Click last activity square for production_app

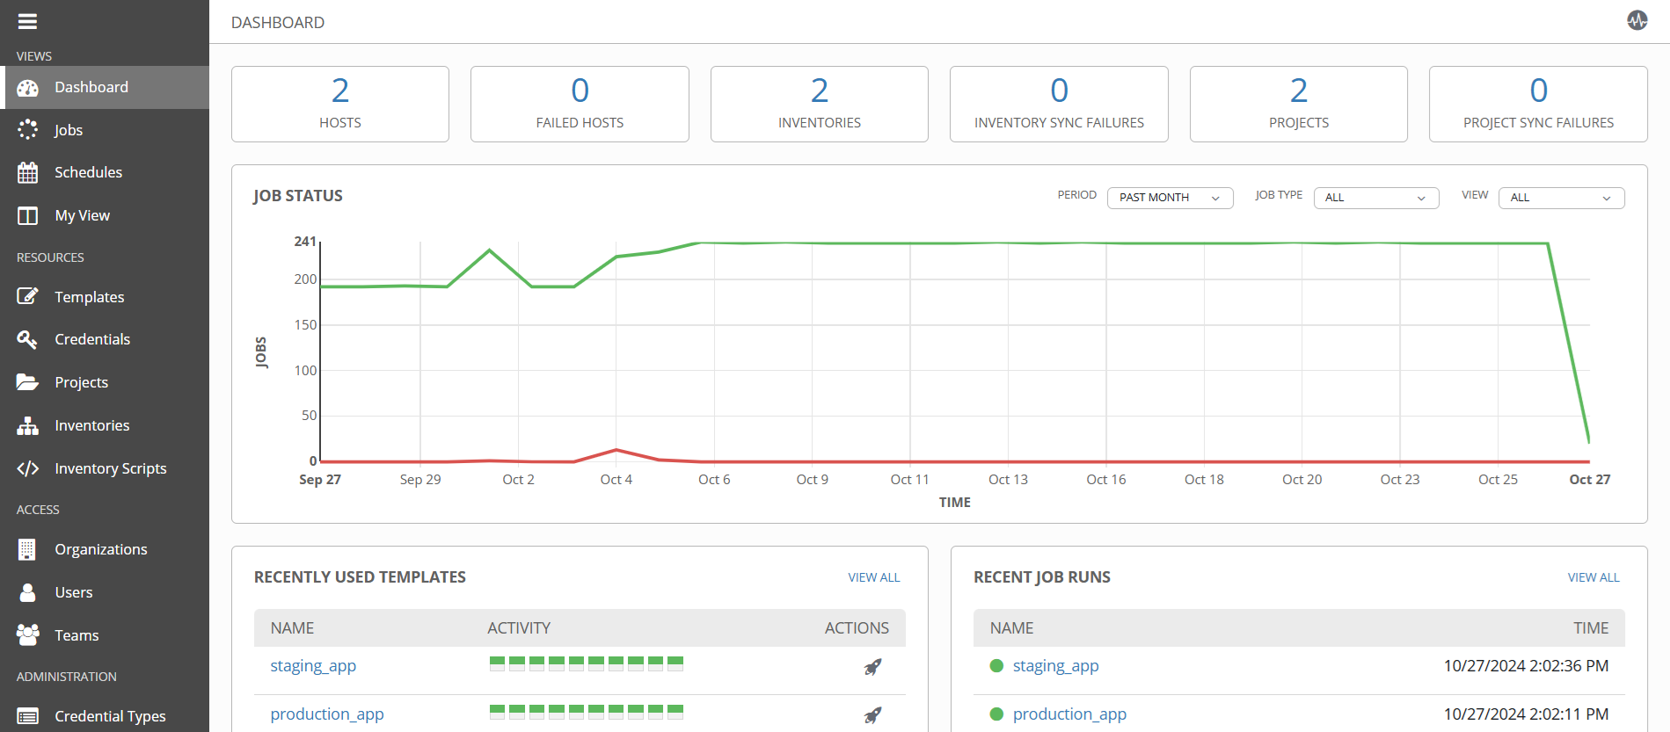click(675, 712)
